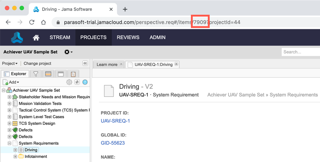Collapse System Requirements node
320x162 pixels.
(x=10, y=143)
